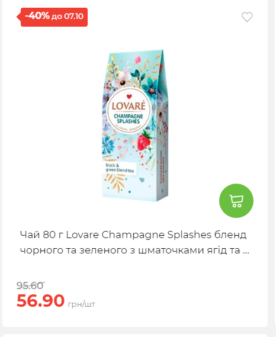
Task: Click the strawberry illustration on the tea box
Action: pos(145,140)
